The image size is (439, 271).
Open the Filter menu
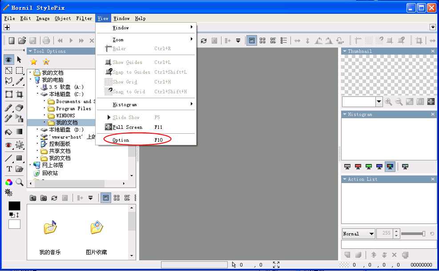(x=84, y=19)
